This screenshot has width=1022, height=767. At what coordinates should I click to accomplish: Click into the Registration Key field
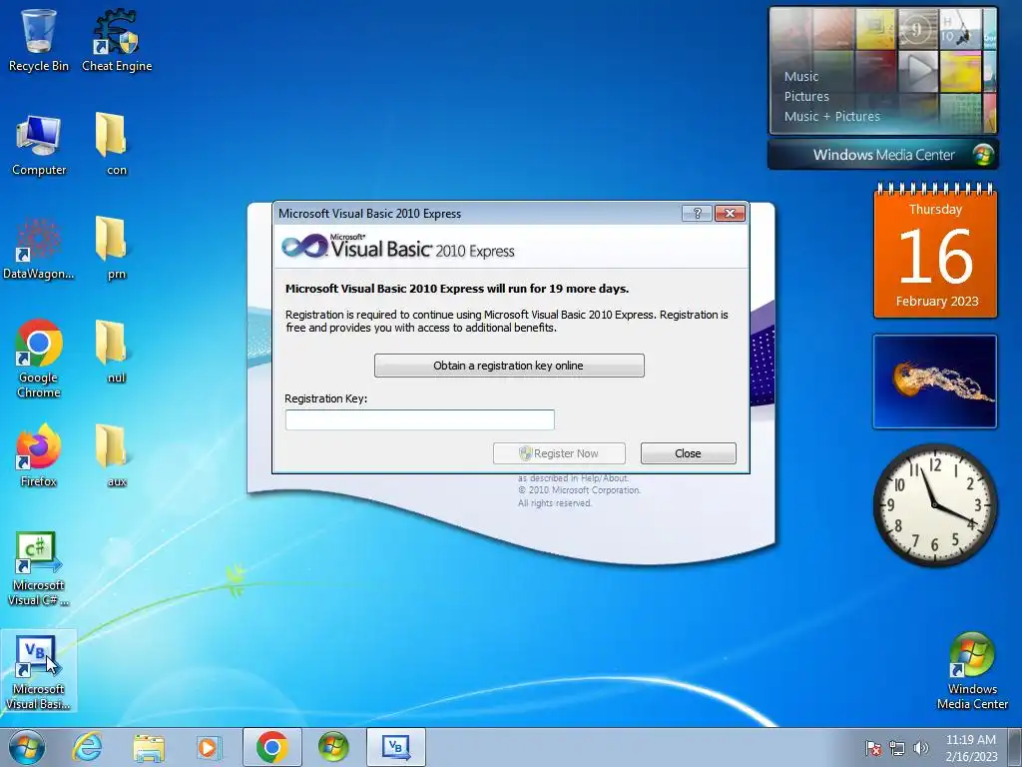[420, 420]
